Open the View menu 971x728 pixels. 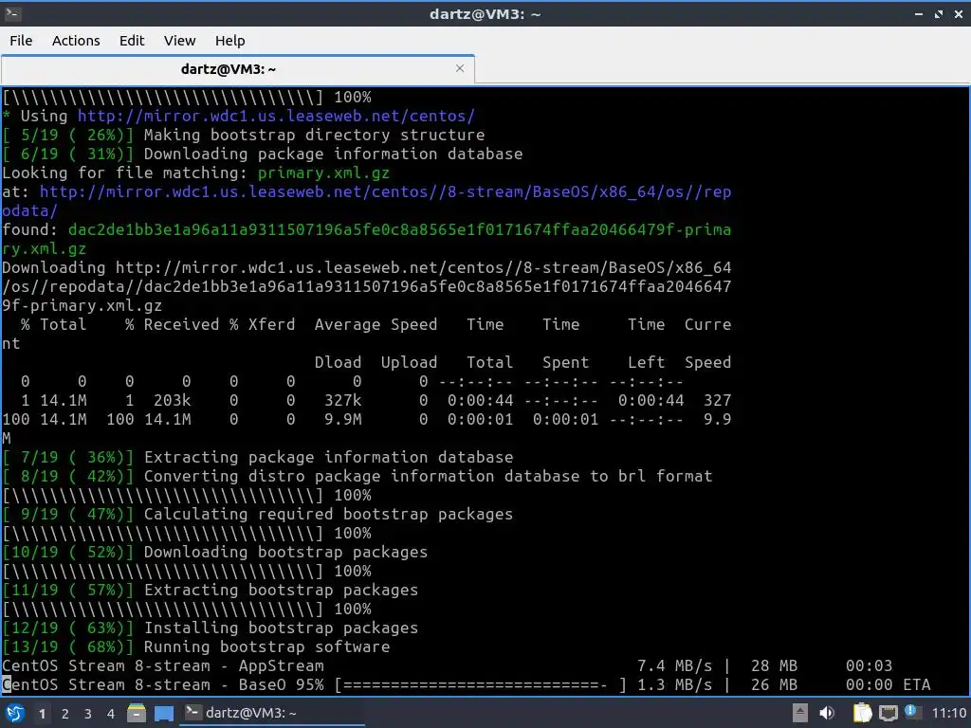pos(179,41)
